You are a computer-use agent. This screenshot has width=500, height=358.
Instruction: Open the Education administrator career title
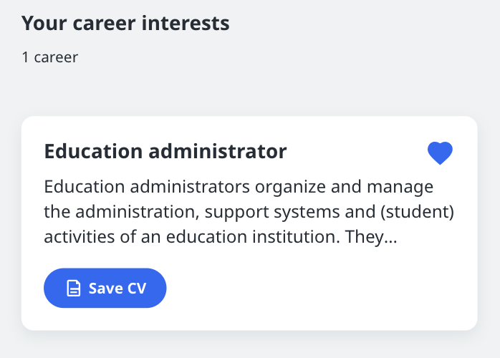[x=165, y=151]
